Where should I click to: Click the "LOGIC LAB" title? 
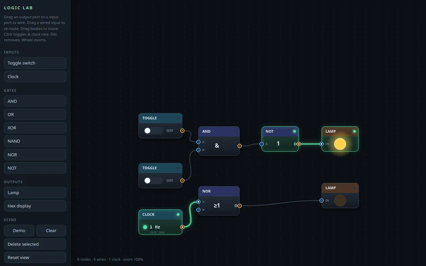pos(19,8)
